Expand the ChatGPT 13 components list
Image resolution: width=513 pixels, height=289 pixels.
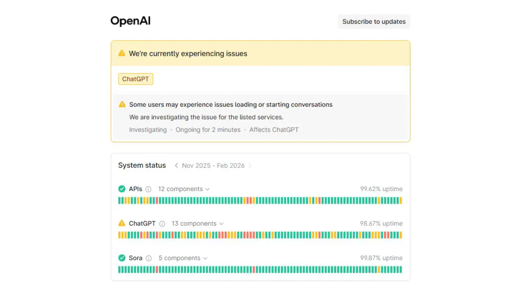(x=198, y=224)
